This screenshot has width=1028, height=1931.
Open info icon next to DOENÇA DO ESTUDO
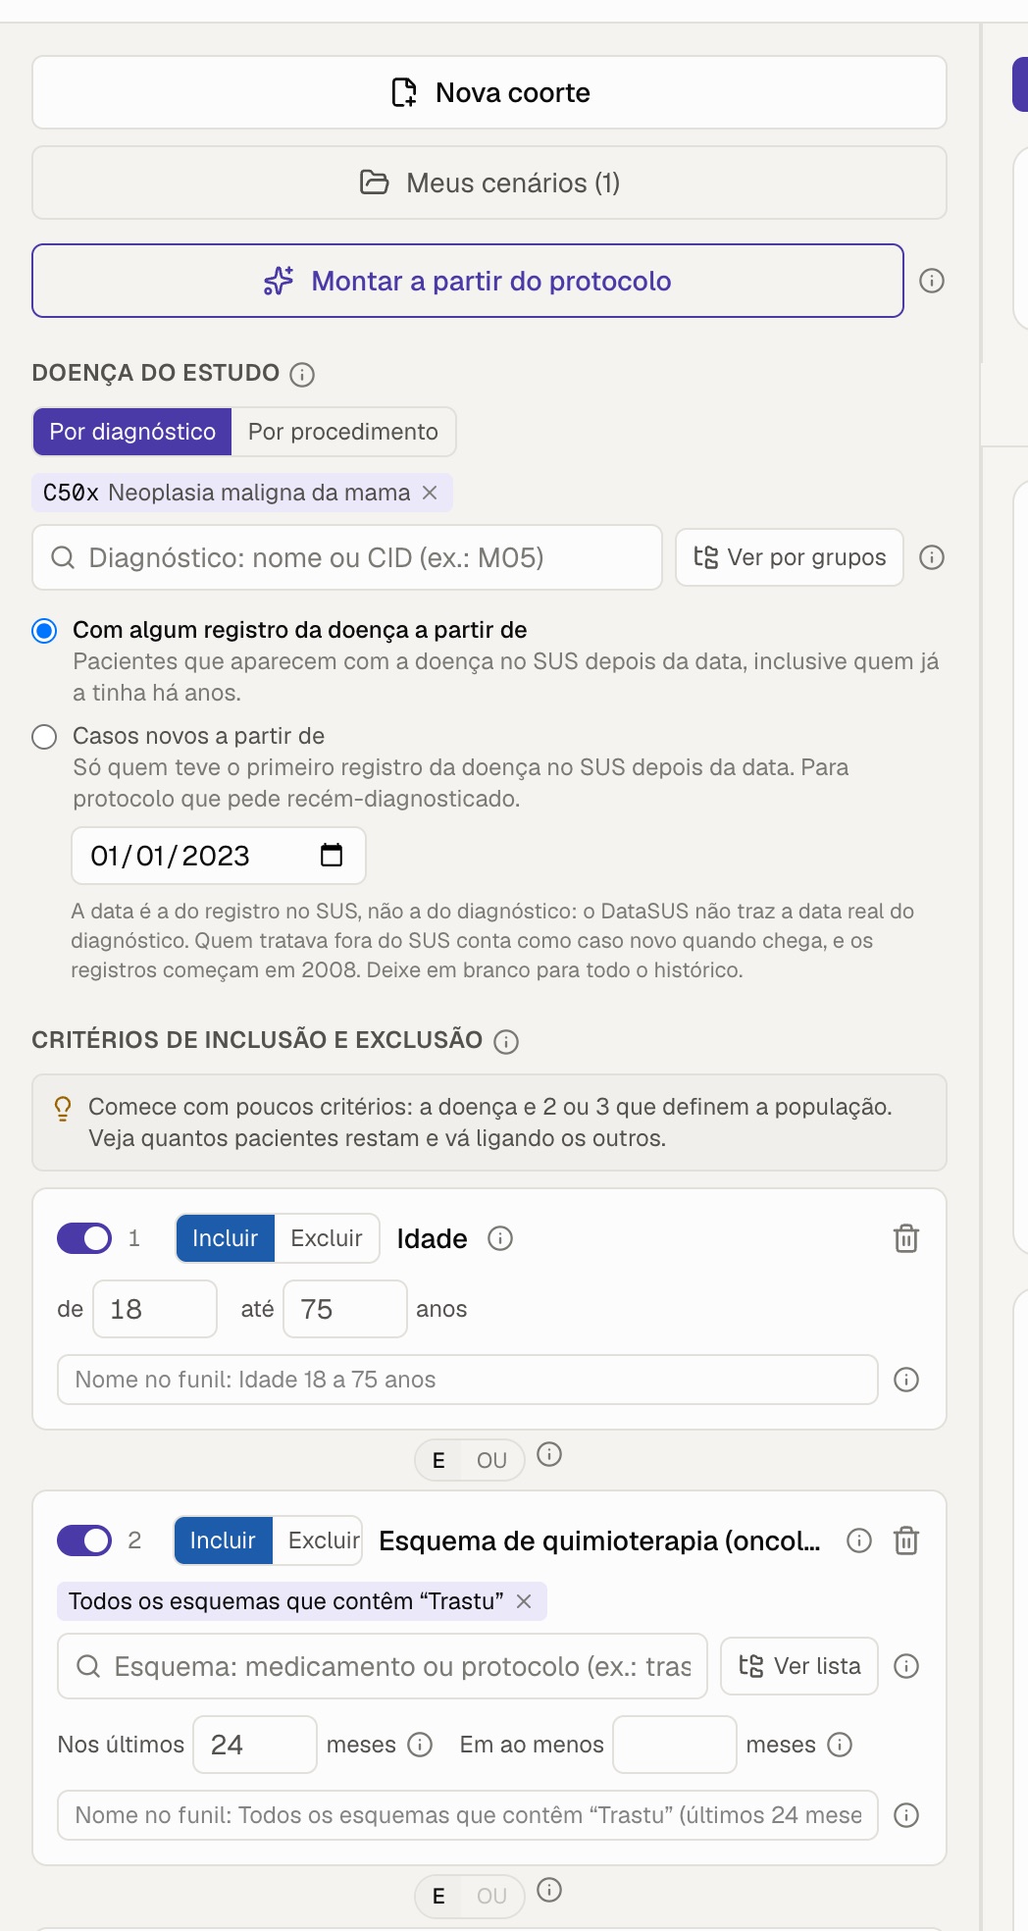pos(302,374)
